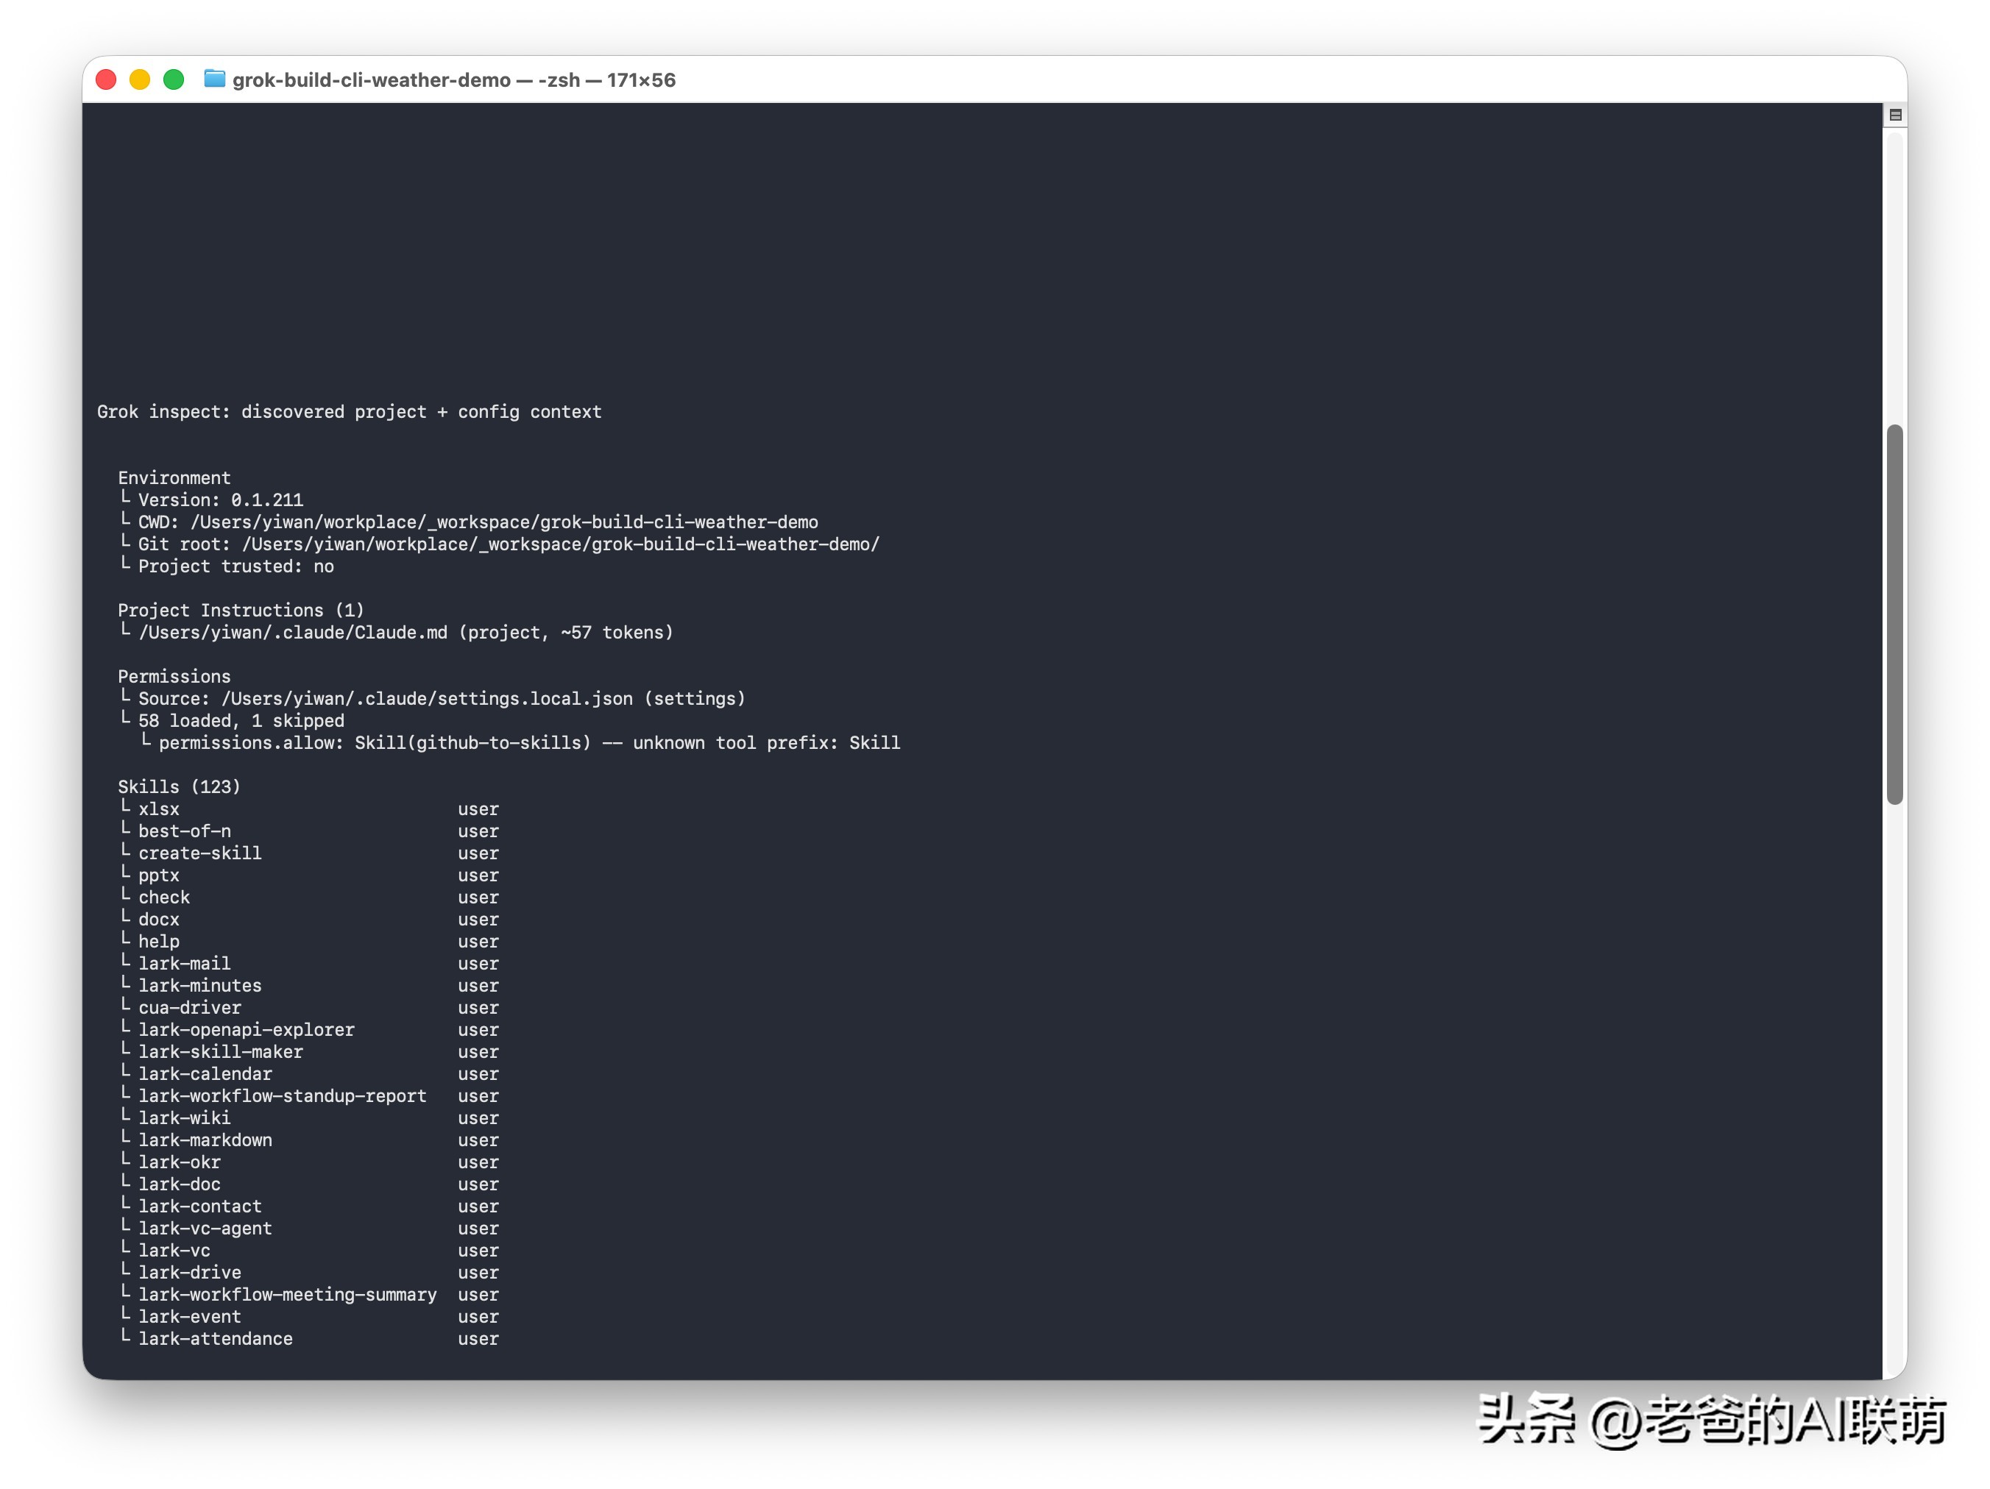Click the yellow minimize window button
Screen dimensions: 1990x1489
click(139, 80)
